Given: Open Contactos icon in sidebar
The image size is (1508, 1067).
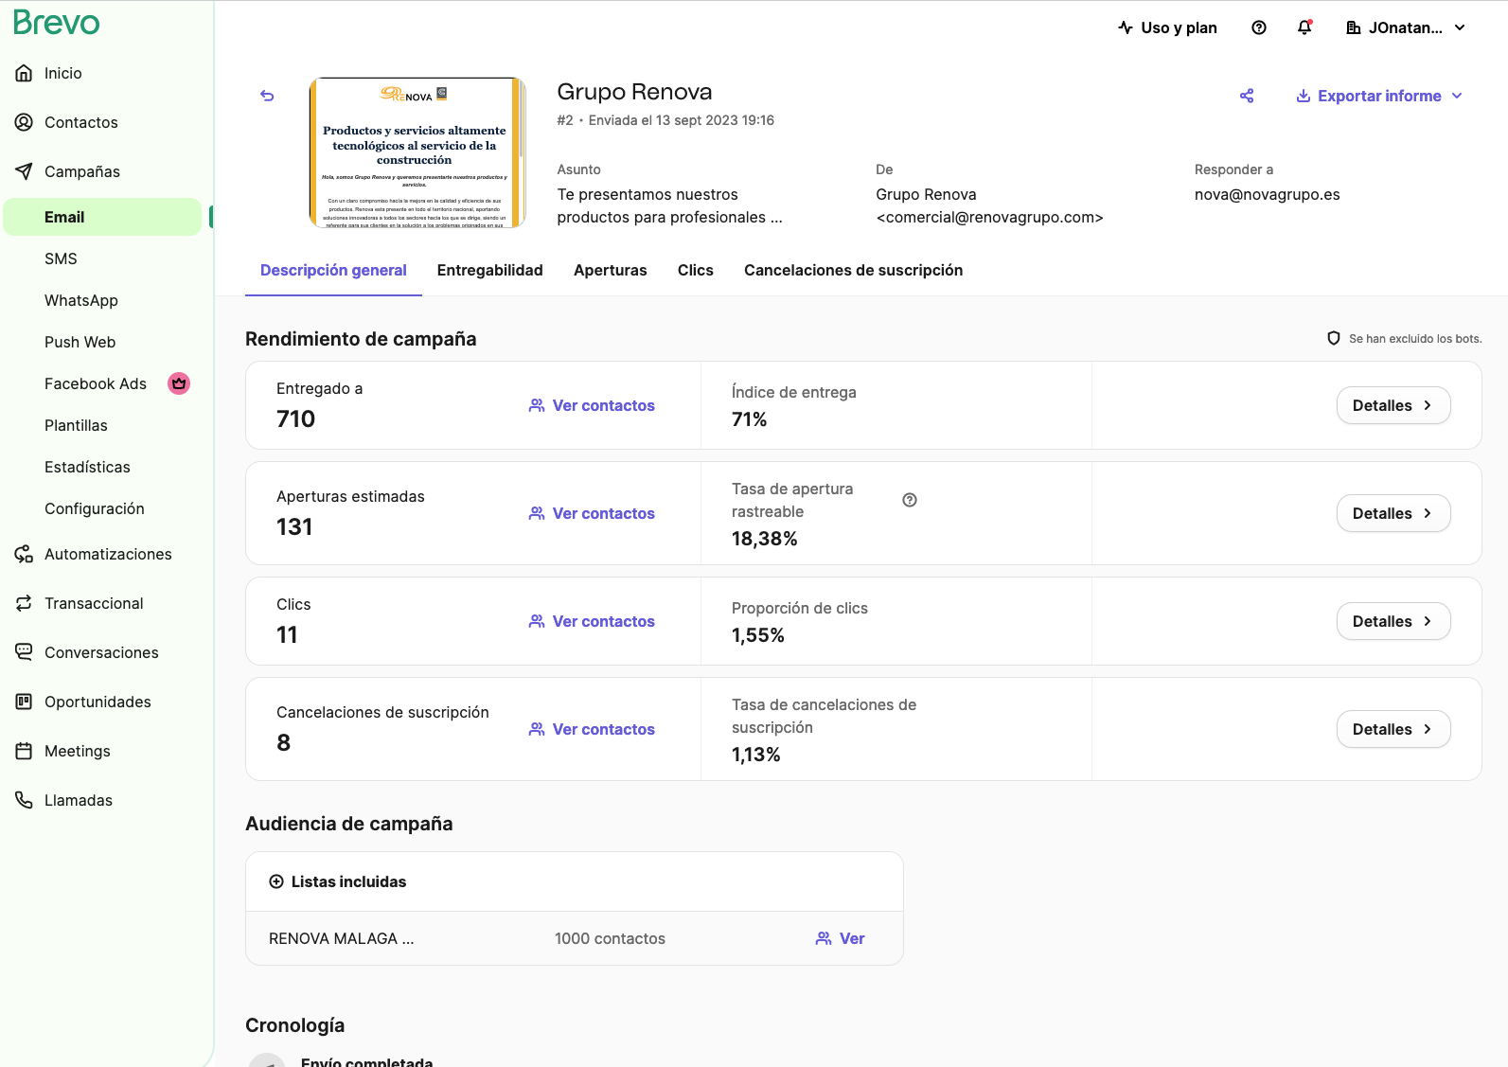Looking at the screenshot, I should pyautogui.click(x=25, y=122).
